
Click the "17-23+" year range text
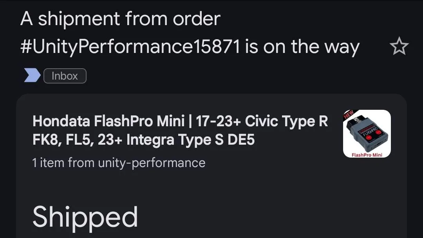218,122
